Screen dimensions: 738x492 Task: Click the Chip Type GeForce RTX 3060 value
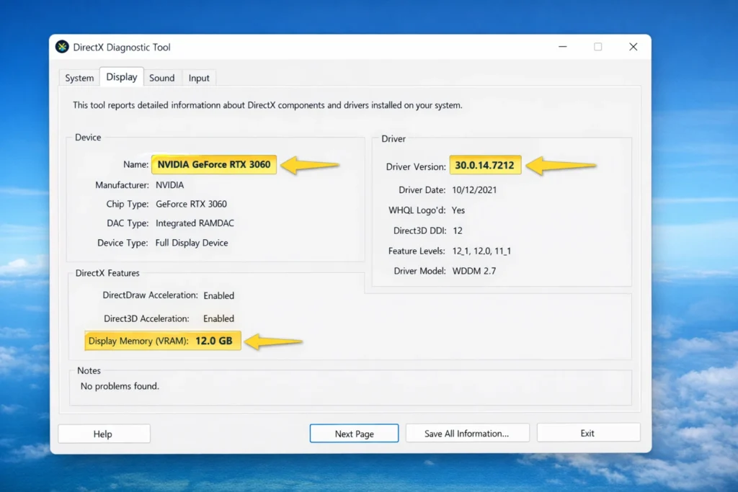pos(191,204)
